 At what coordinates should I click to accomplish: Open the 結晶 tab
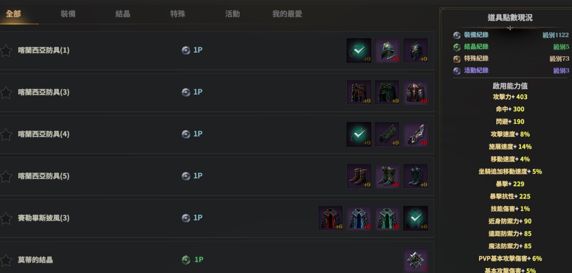click(123, 14)
